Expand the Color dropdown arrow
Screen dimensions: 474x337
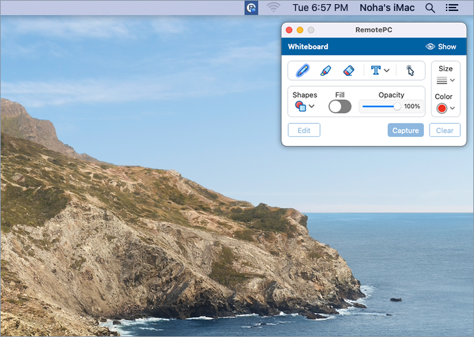pos(452,108)
